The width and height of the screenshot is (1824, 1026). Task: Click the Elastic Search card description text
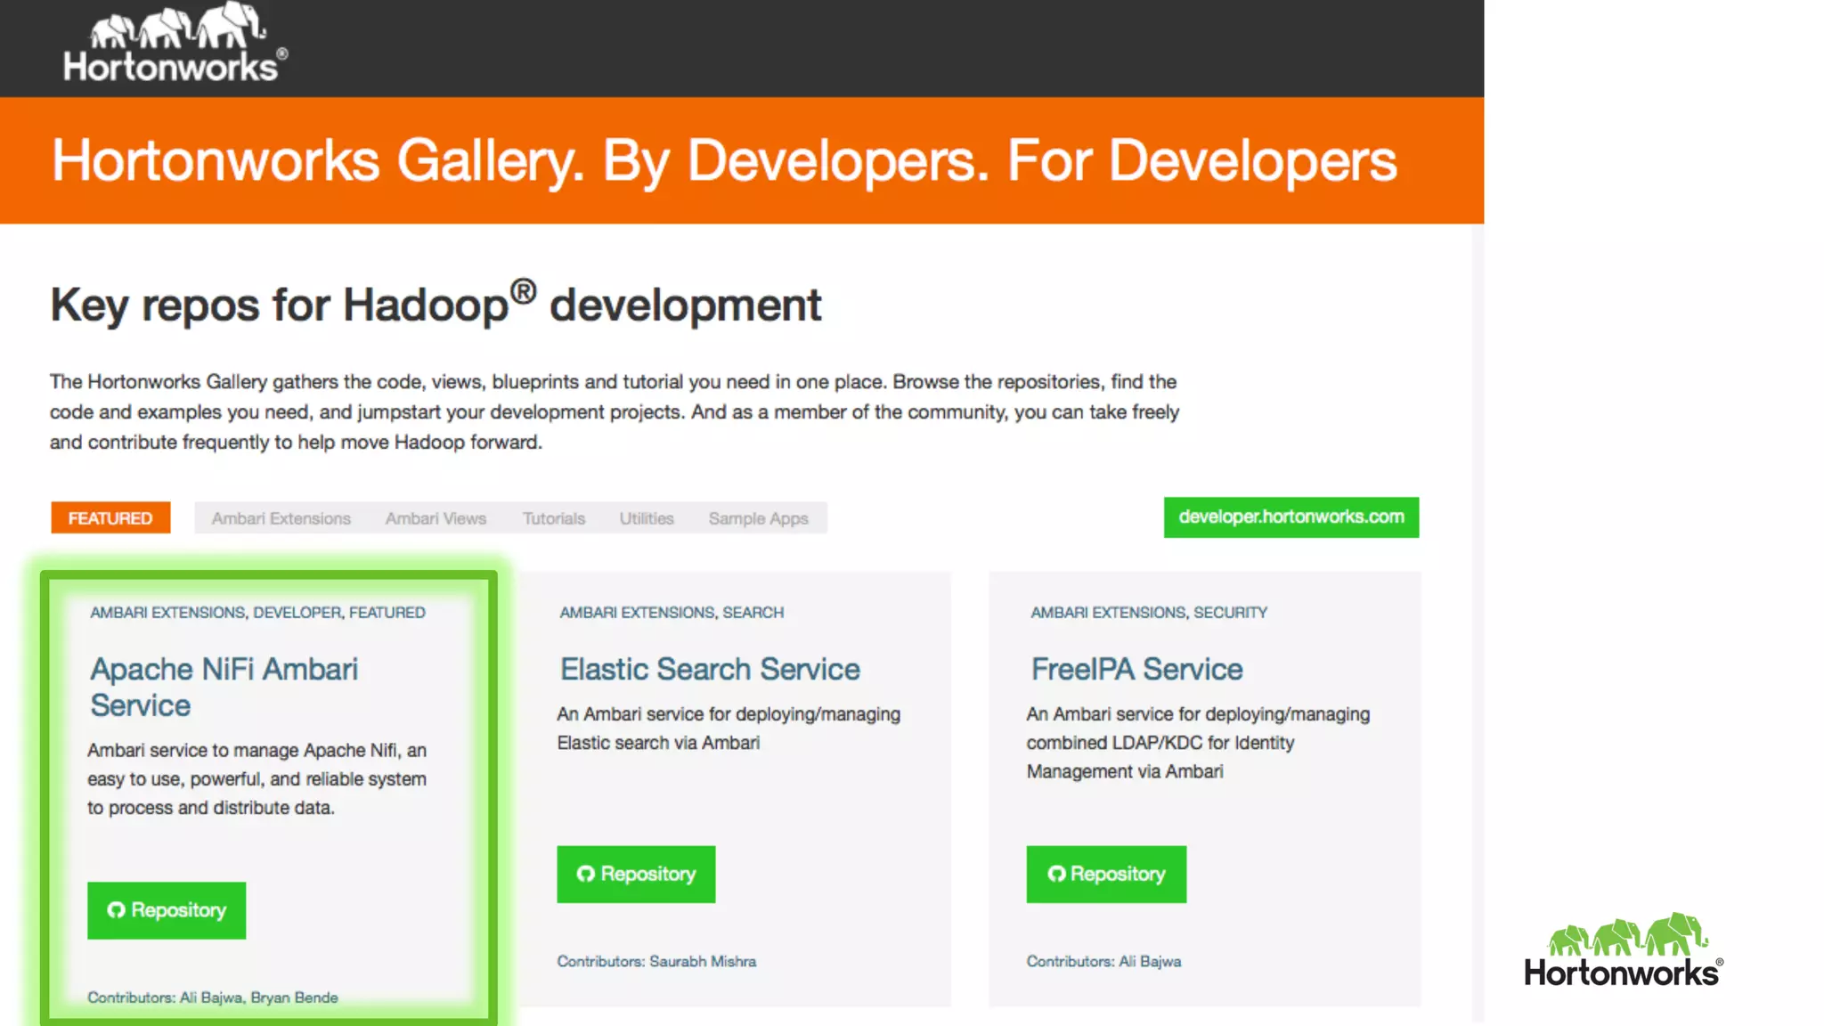pyautogui.click(x=729, y=729)
